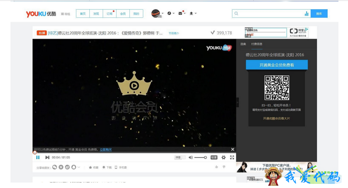This screenshot has height=188, width=348.
Task: Collapse the side panel arrow handle
Action: click(x=237, y=102)
